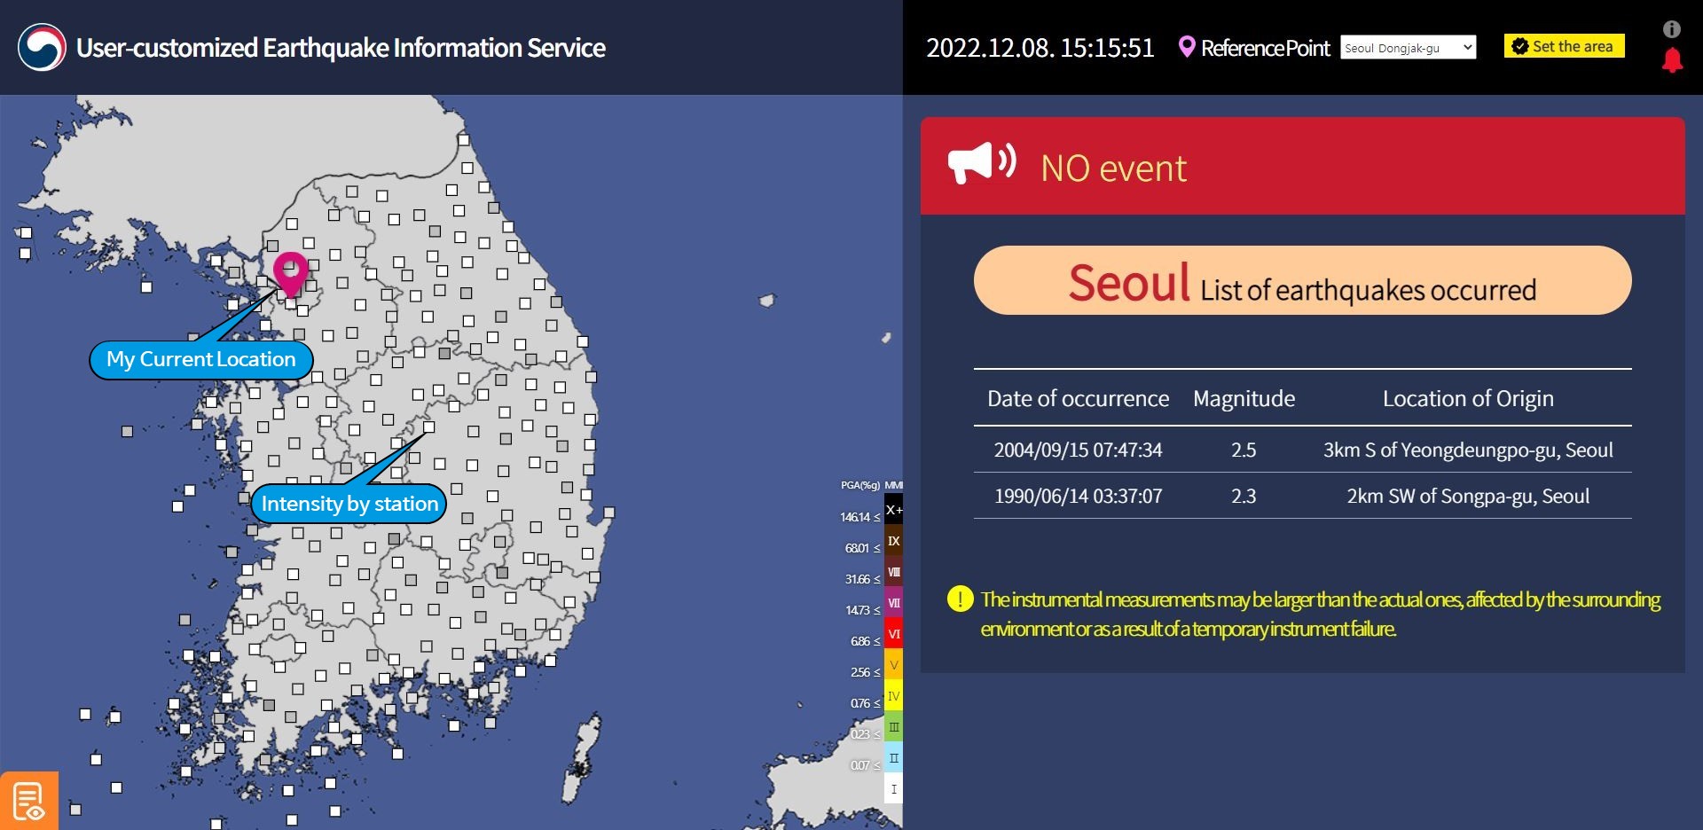
Task: Click the Seoul earthquake list banner
Action: 1302,281
